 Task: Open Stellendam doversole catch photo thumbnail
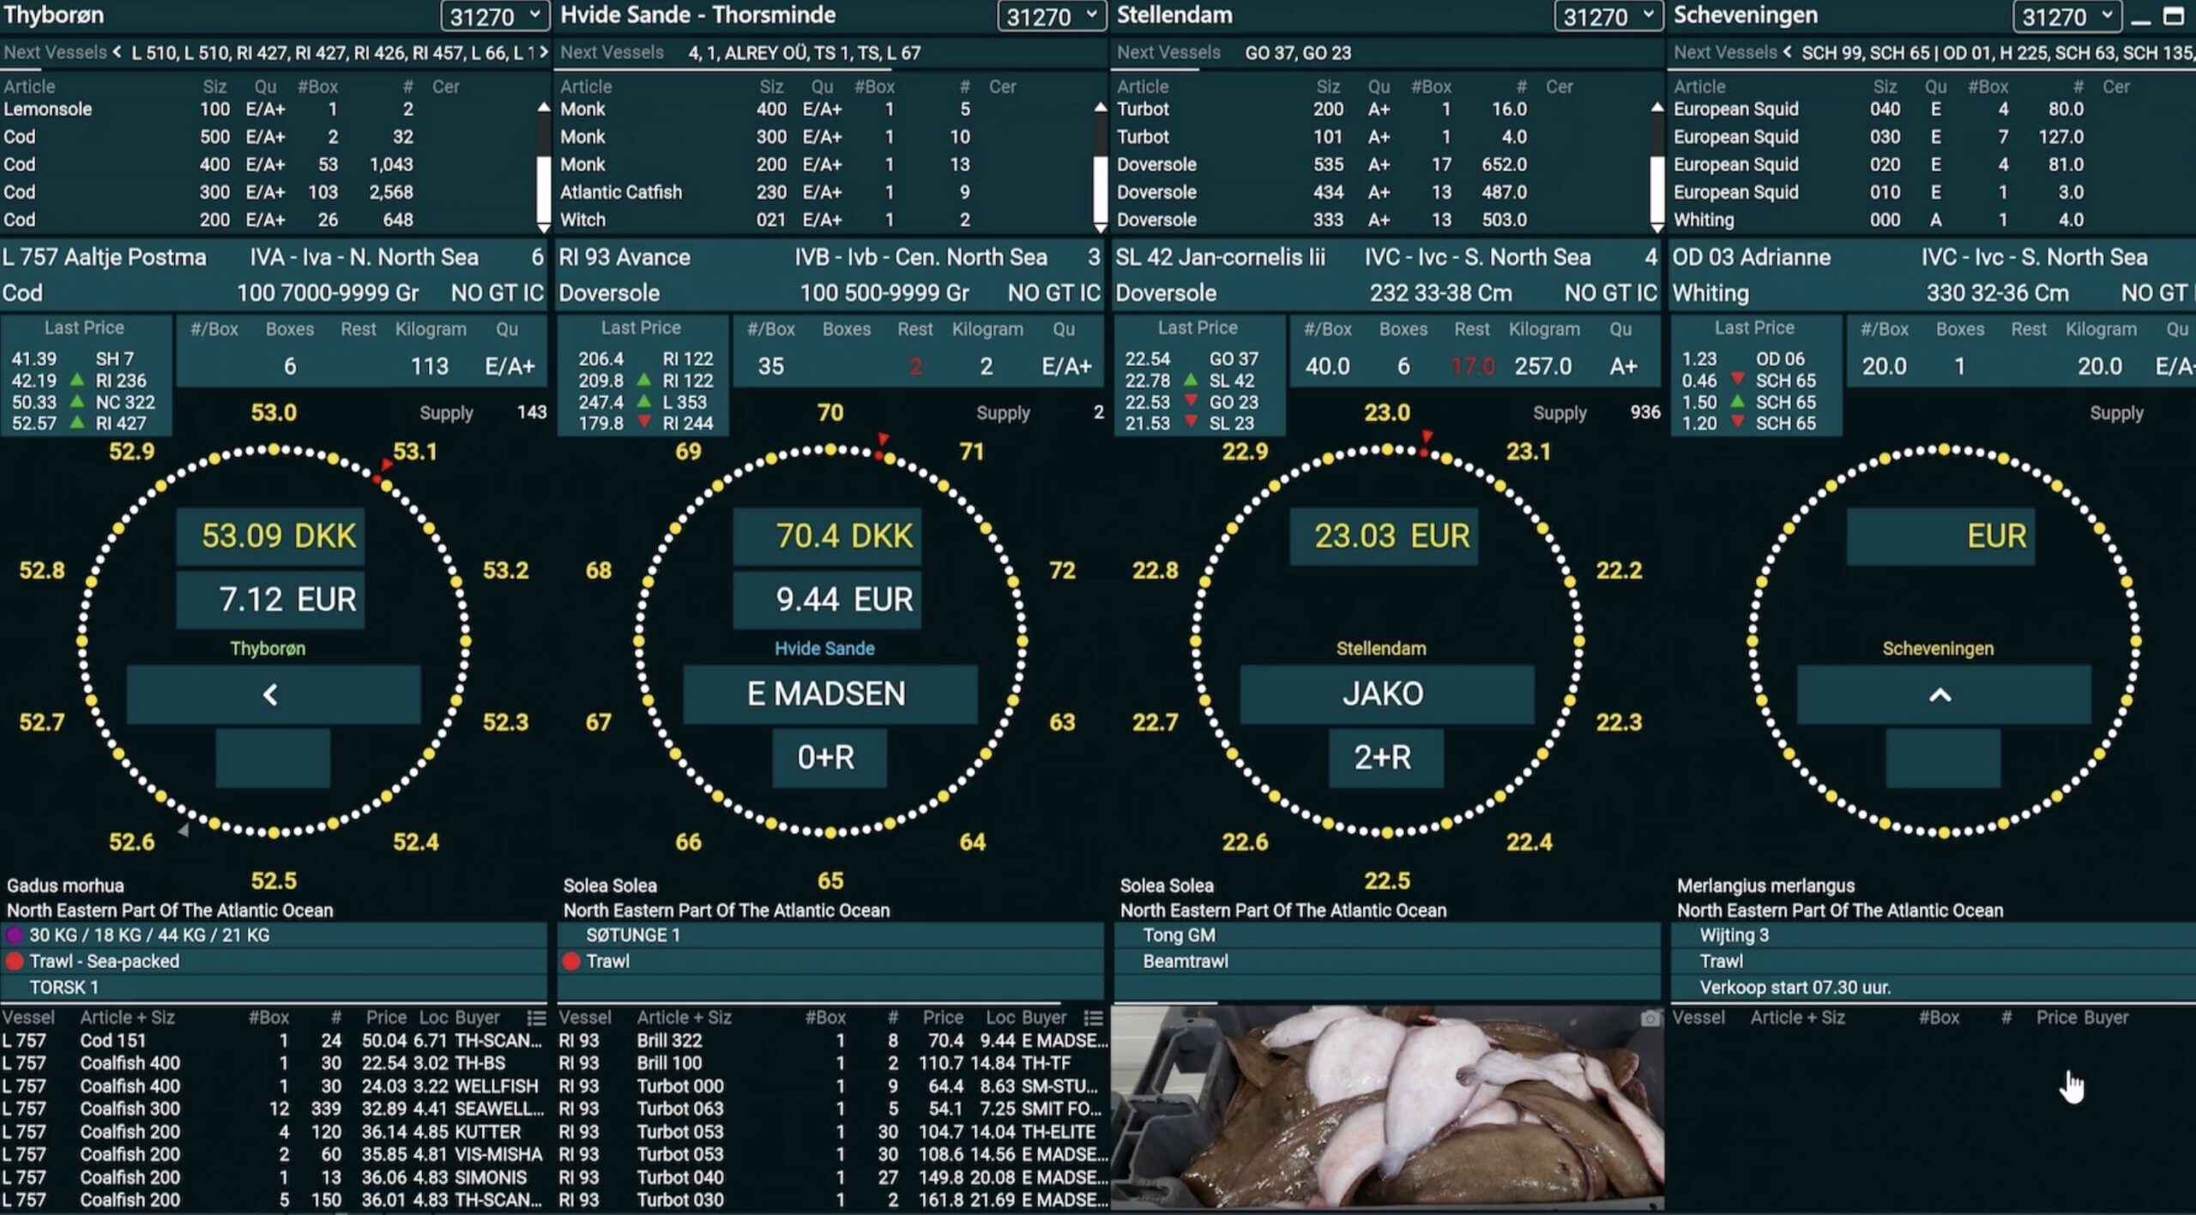point(1387,1107)
